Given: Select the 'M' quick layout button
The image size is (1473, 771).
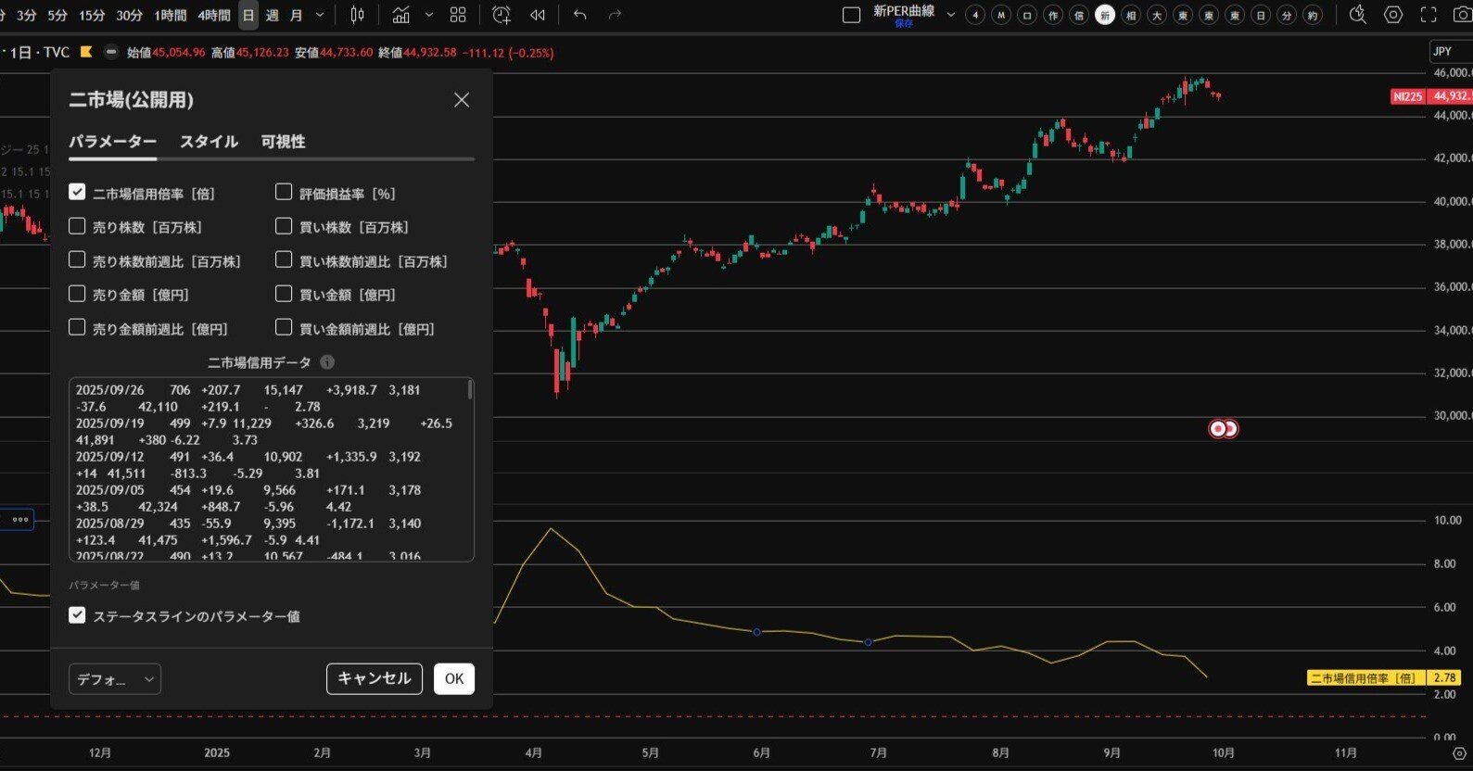Looking at the screenshot, I should pyautogui.click(x=1001, y=15).
